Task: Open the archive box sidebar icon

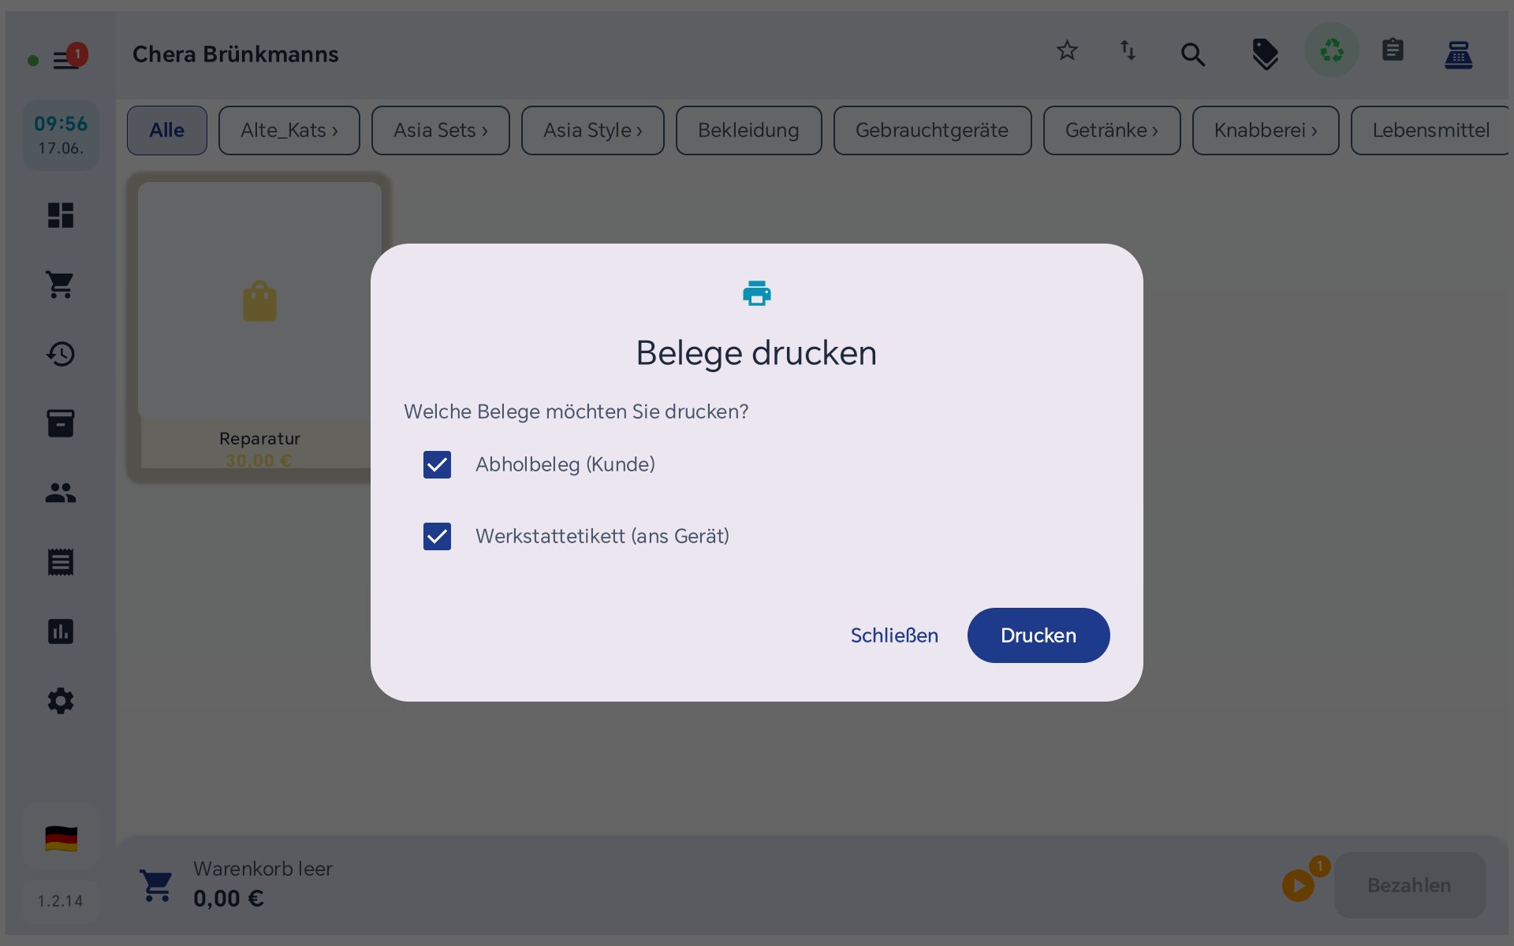Action: click(x=61, y=423)
